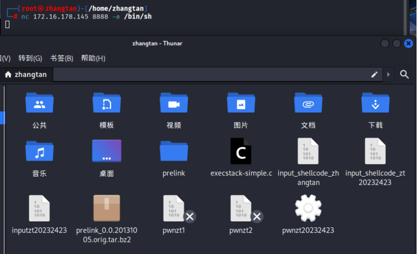
Task: Select the pwnzt2 file icon
Action: (241, 208)
